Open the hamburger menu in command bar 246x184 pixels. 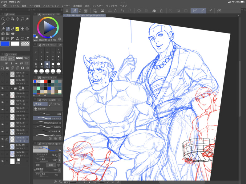(x=67, y=11)
